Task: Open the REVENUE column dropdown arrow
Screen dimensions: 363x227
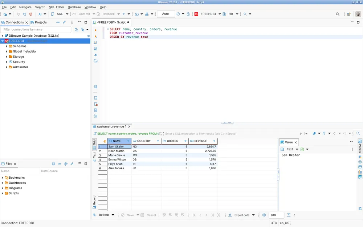Action: click(x=214, y=141)
